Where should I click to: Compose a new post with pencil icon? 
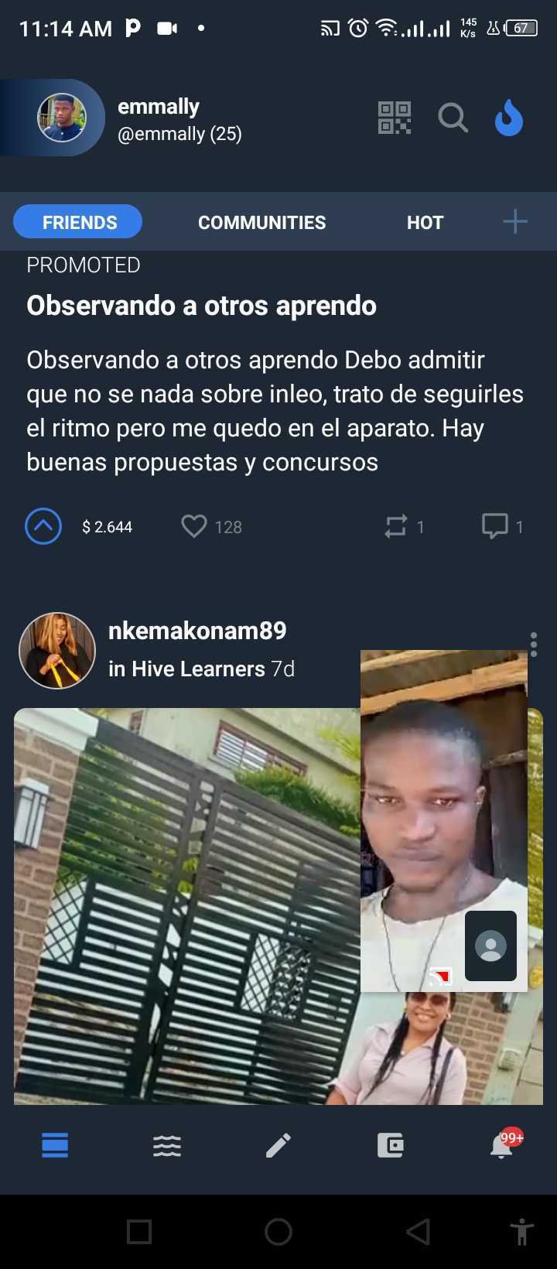coord(278,1145)
